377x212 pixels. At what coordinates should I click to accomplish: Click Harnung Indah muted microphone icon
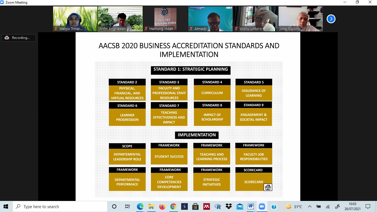146,29
